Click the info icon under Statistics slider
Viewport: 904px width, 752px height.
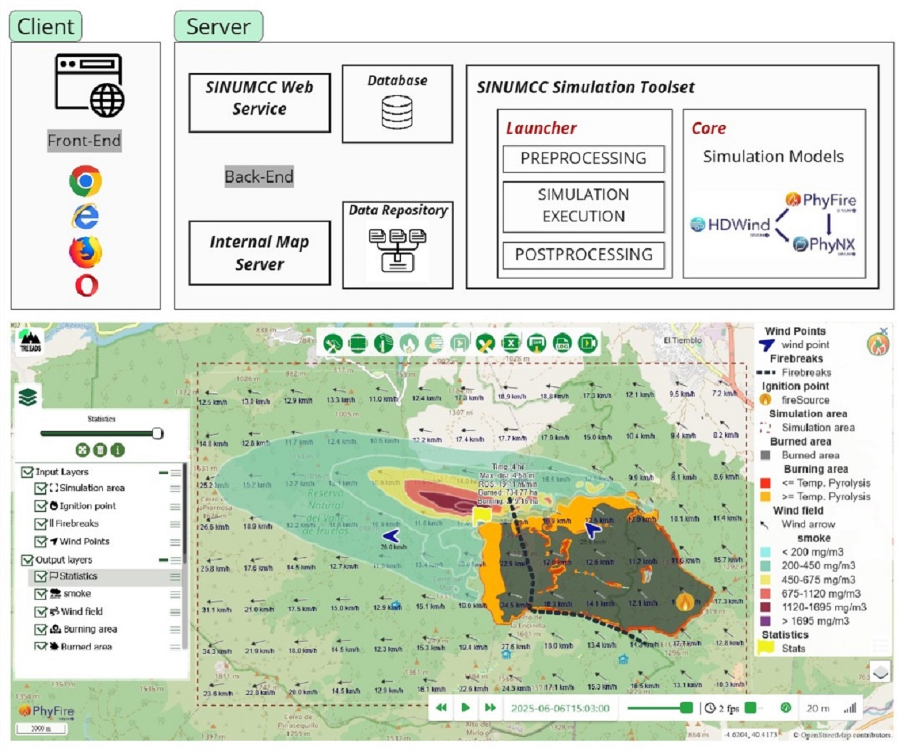(117, 450)
